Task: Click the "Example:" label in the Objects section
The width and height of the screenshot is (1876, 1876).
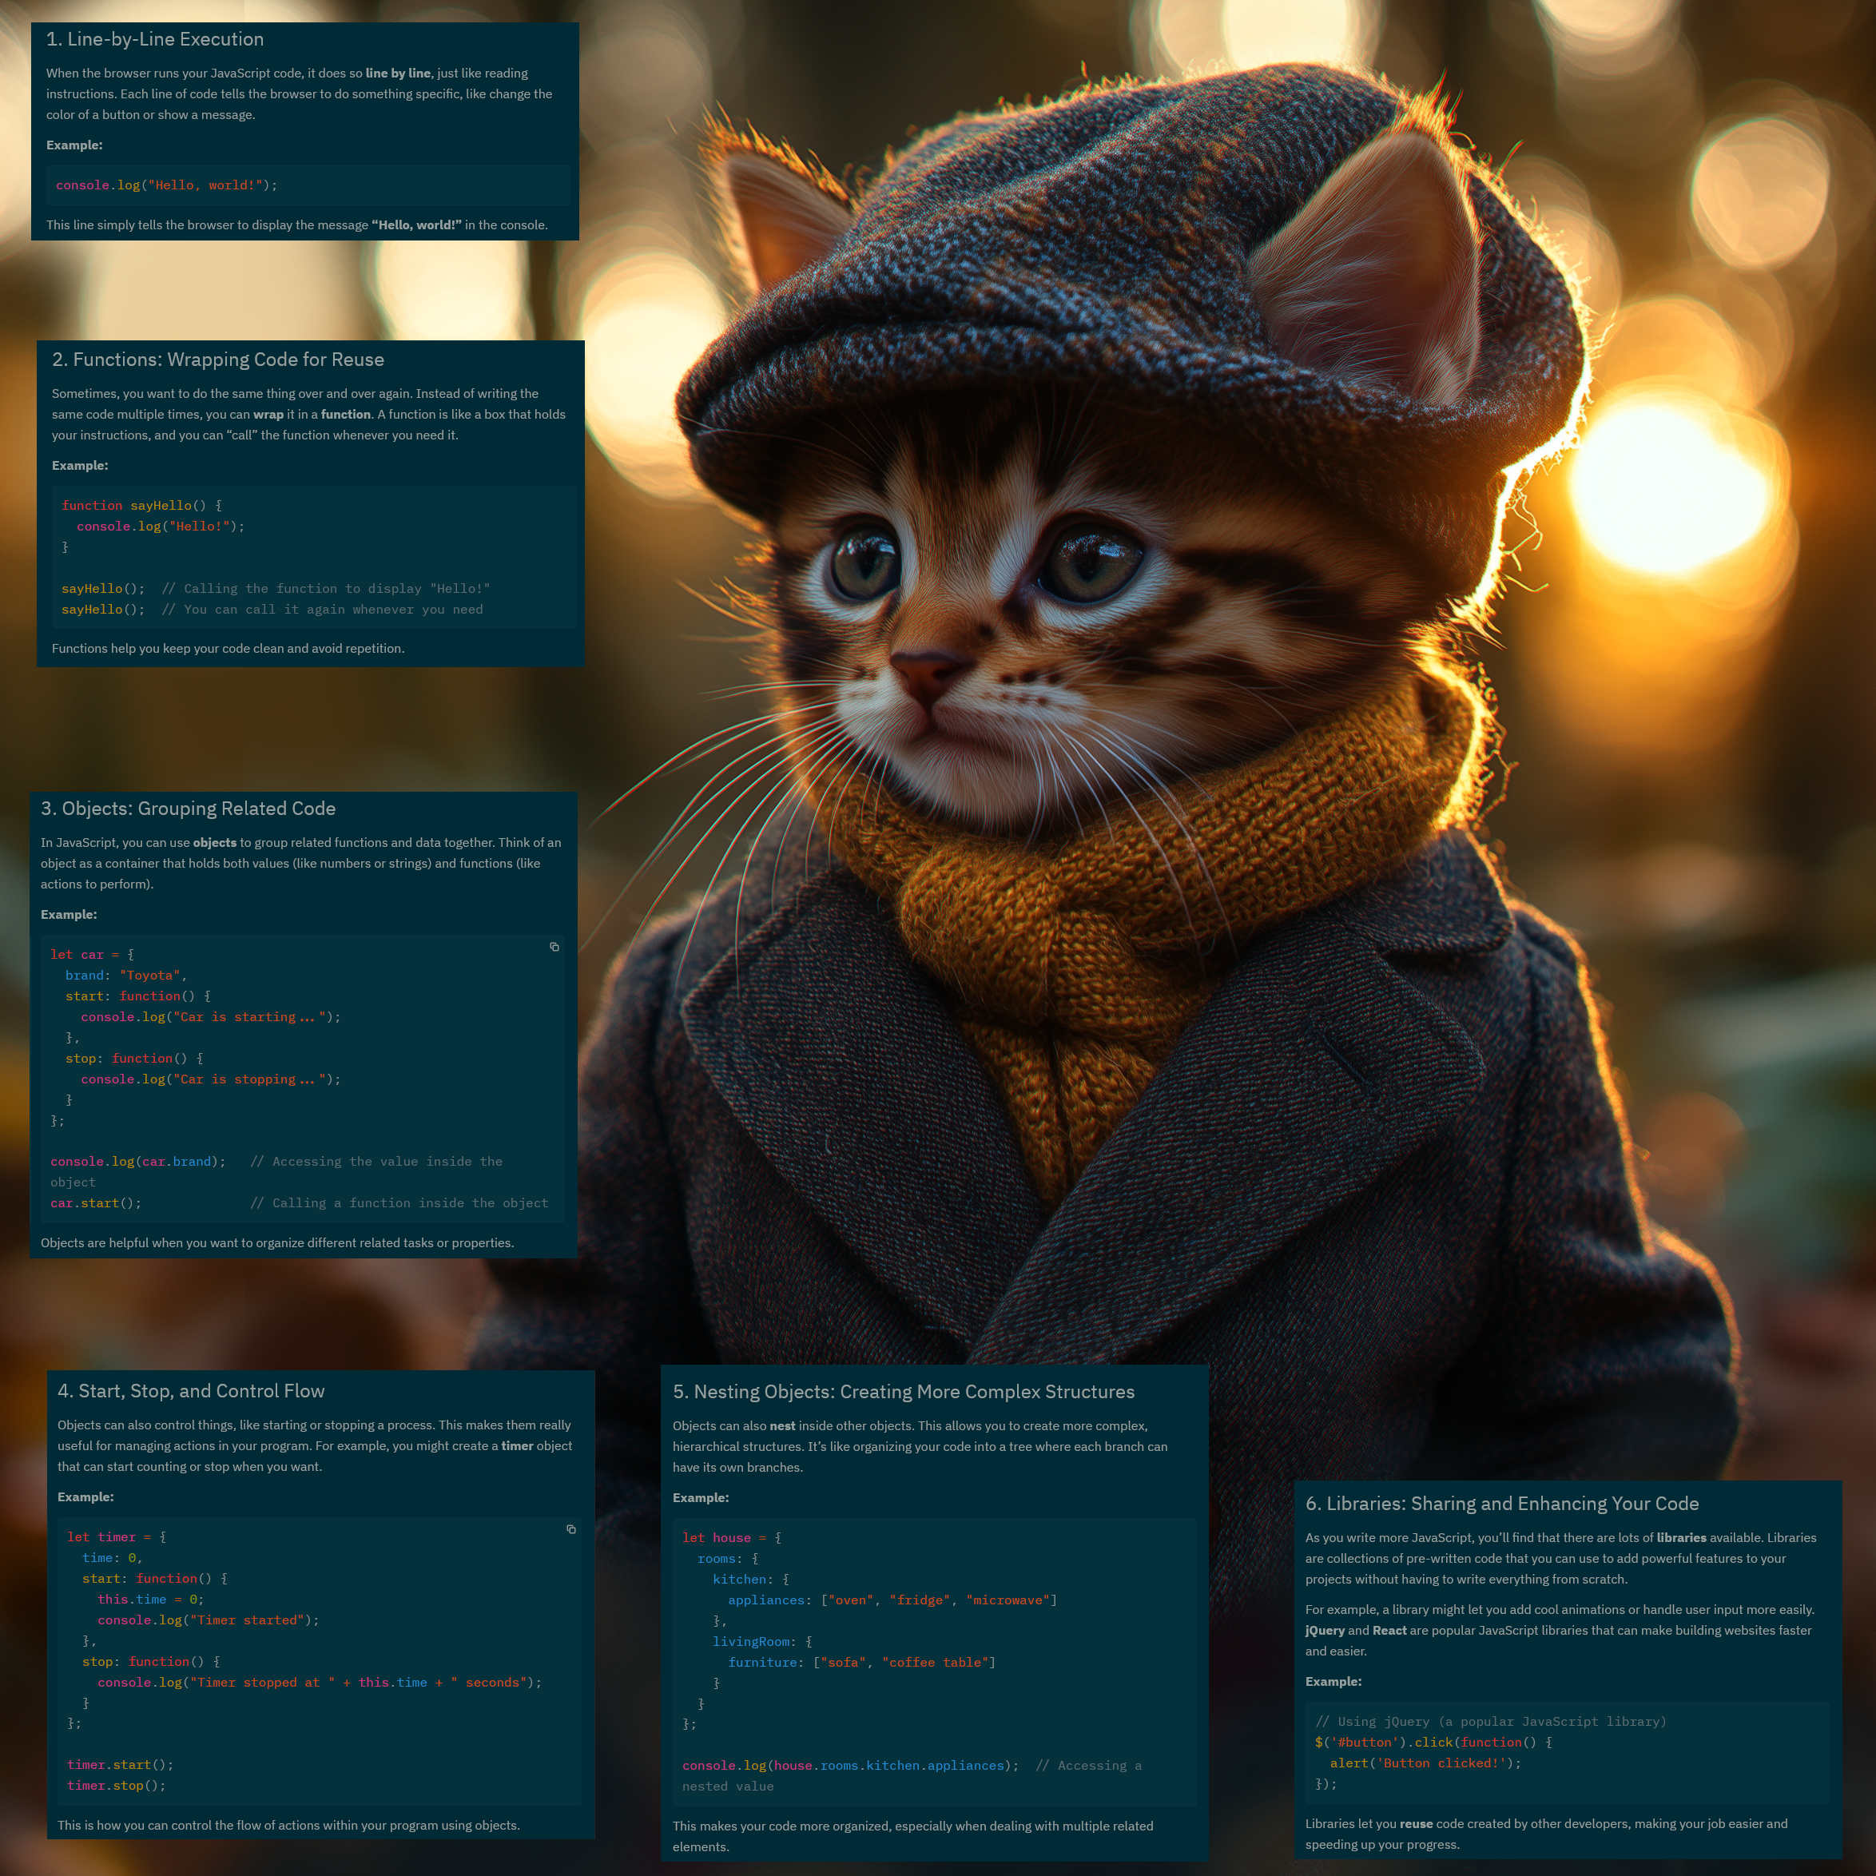Action: 69,915
